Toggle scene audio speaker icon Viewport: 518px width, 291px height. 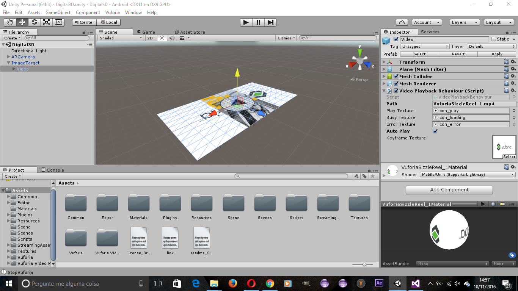[172, 38]
